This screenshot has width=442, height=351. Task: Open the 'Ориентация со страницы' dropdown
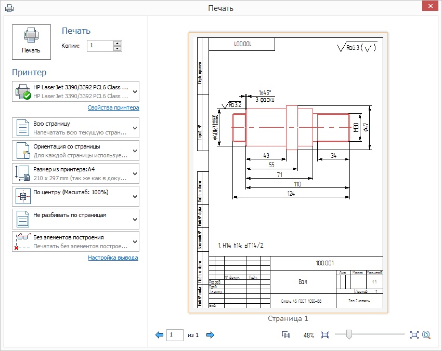pyautogui.click(x=75, y=151)
